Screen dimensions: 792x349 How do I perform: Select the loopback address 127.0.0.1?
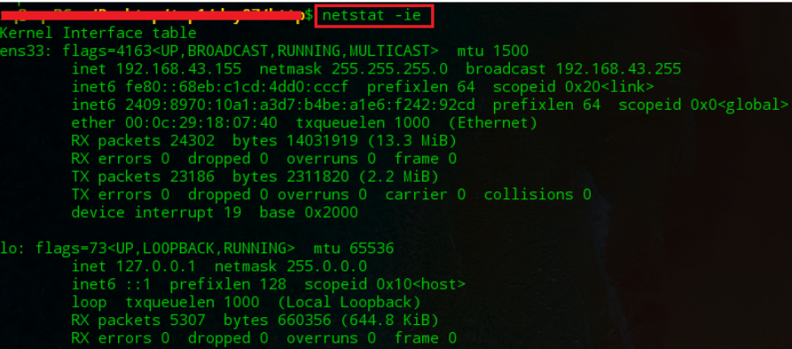pos(156,266)
